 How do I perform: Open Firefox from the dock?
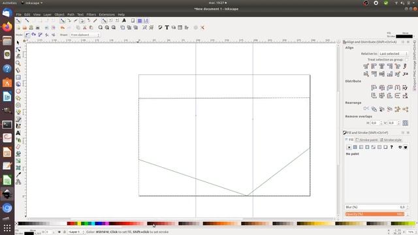(x=7, y=27)
